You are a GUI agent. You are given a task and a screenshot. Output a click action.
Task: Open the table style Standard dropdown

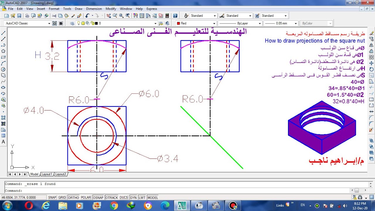(274, 16)
